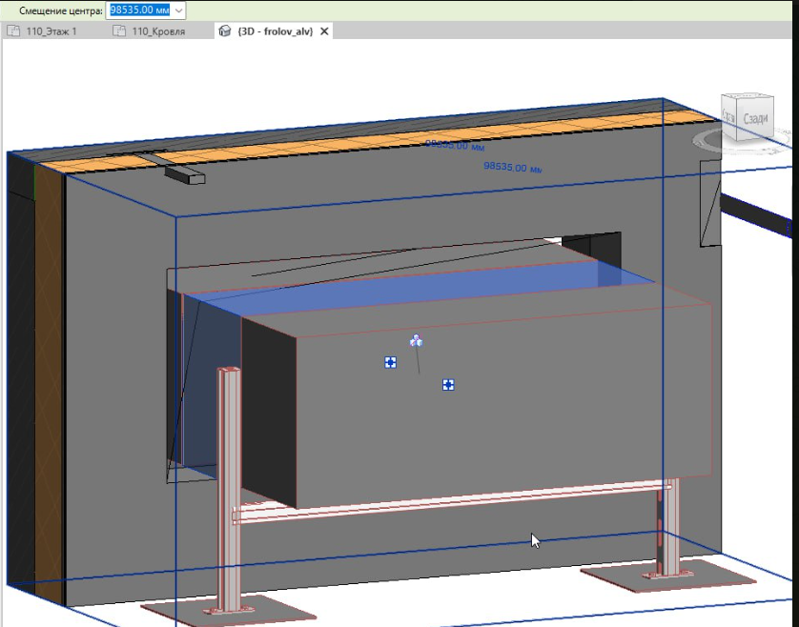The width and height of the screenshot is (799, 627).
Task: Click the left side face of the ViewCube
Action: [729, 116]
